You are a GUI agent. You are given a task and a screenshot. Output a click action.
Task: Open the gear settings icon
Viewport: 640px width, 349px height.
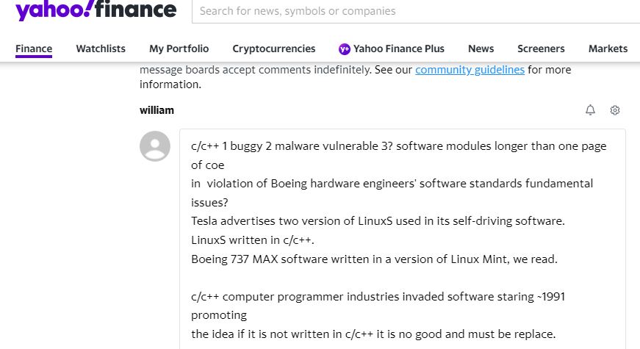point(615,110)
